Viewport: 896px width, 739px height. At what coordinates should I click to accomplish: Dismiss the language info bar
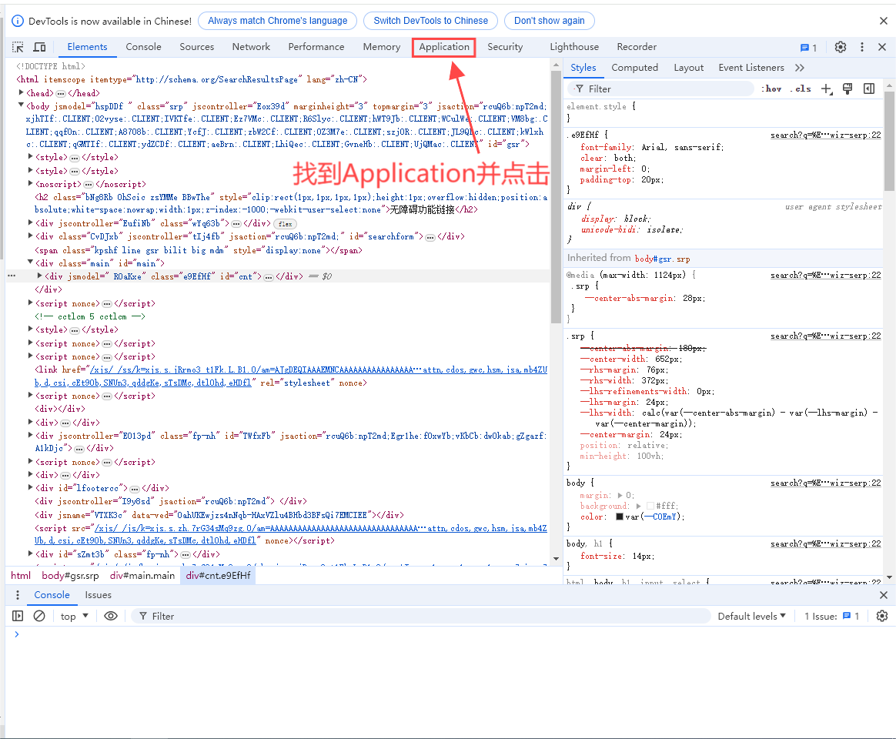(x=883, y=21)
